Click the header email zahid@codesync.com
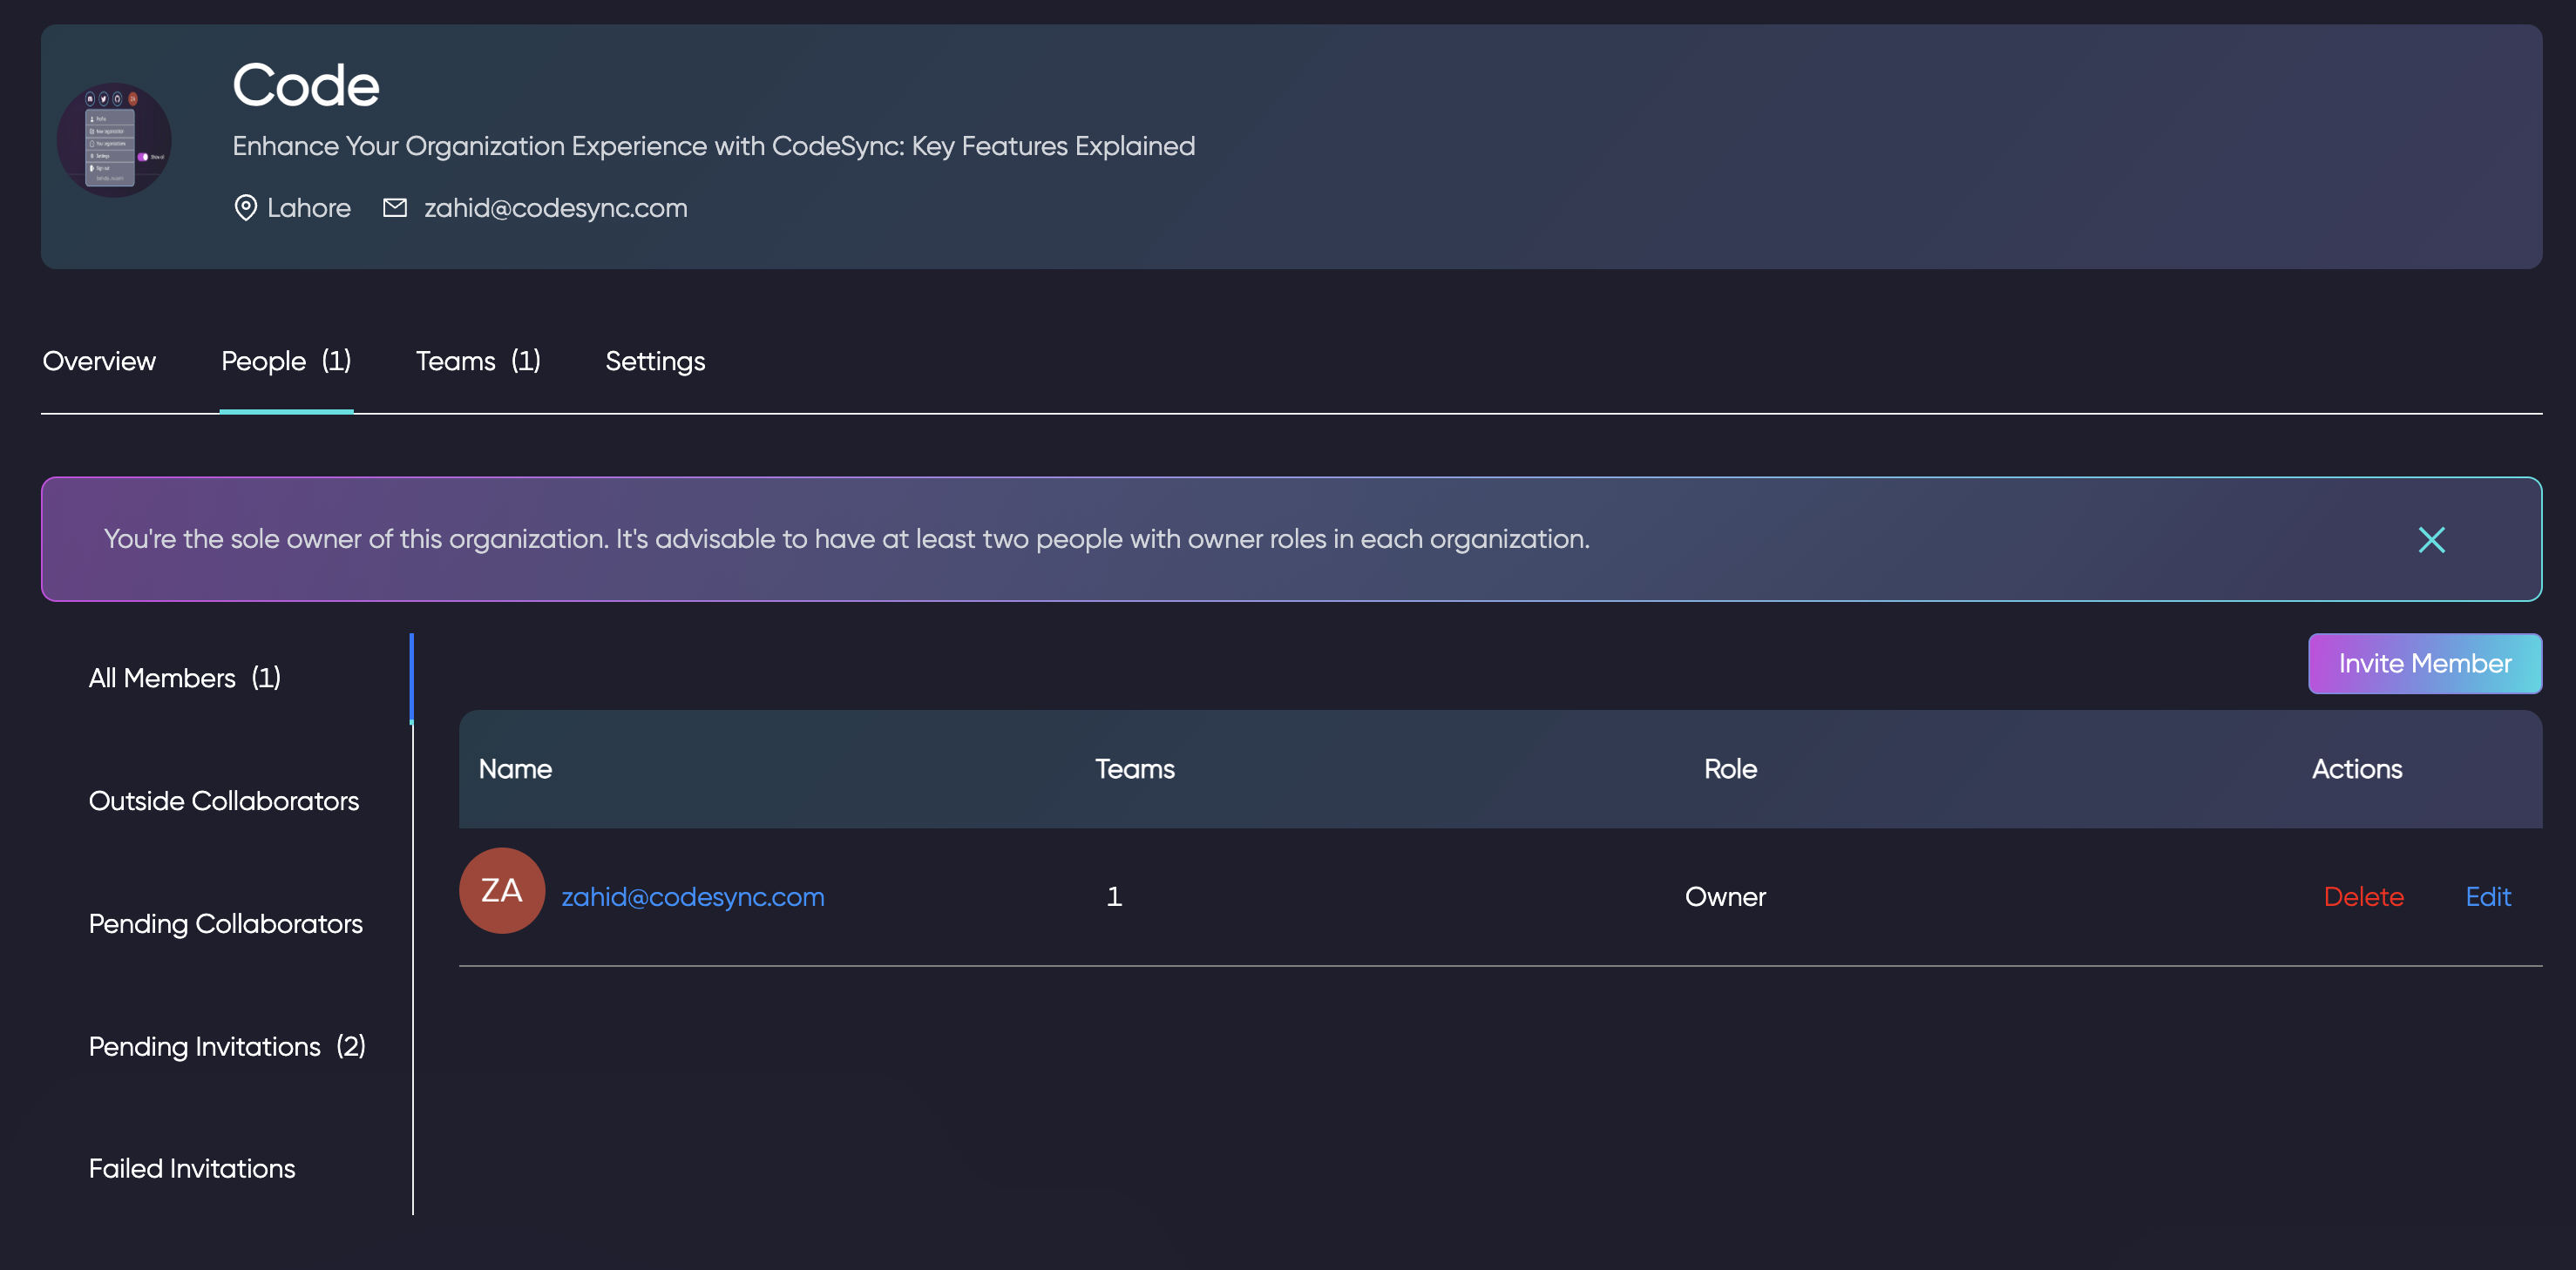Viewport: 2576px width, 1270px height. pyautogui.click(x=556, y=208)
